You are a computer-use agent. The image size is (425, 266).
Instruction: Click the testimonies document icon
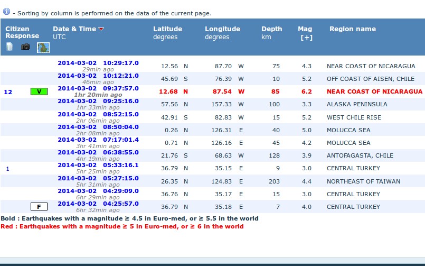(10, 47)
